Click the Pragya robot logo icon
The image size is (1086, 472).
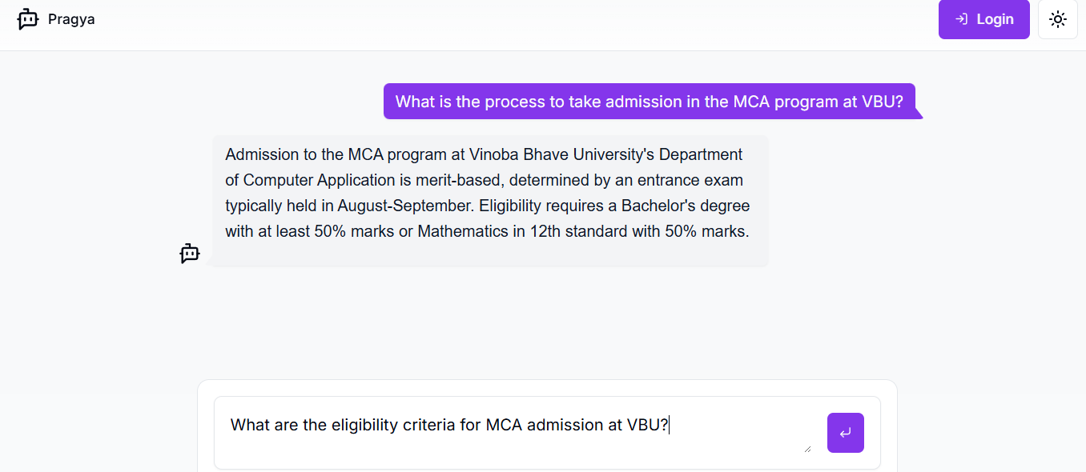(x=28, y=19)
